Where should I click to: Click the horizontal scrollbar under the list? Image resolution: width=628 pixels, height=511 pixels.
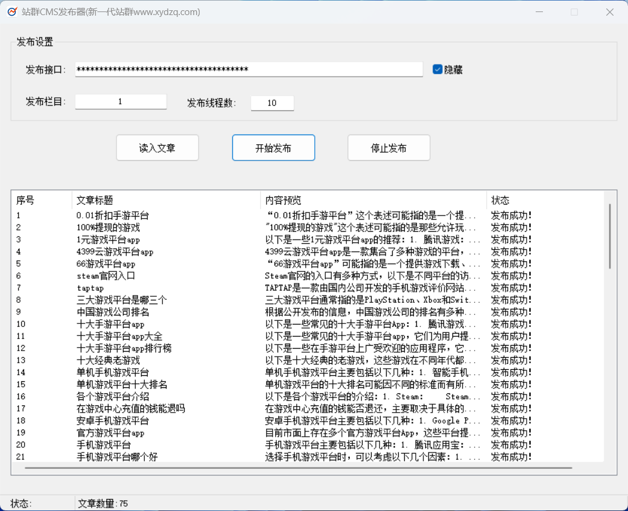point(298,468)
